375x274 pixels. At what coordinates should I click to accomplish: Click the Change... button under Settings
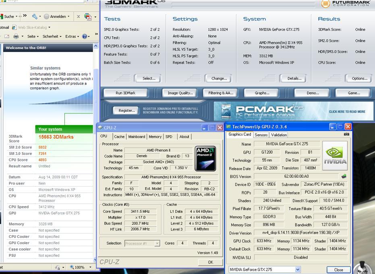(x=219, y=78)
